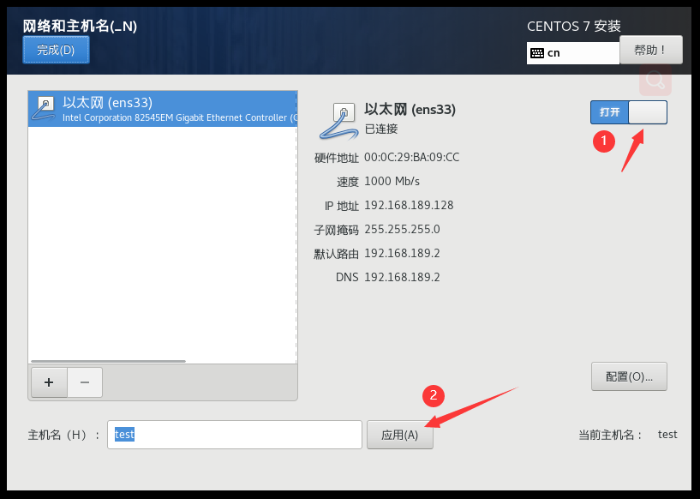Click the keyboard layout icon
The width and height of the screenshot is (700, 499).
click(537, 53)
